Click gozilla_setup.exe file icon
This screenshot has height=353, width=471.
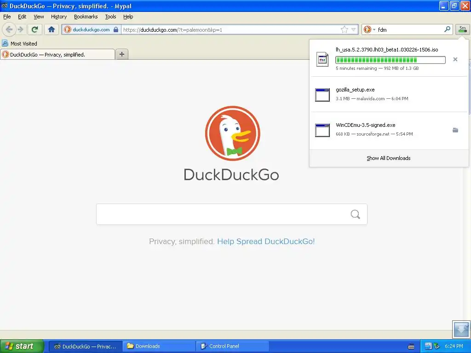pyautogui.click(x=322, y=95)
